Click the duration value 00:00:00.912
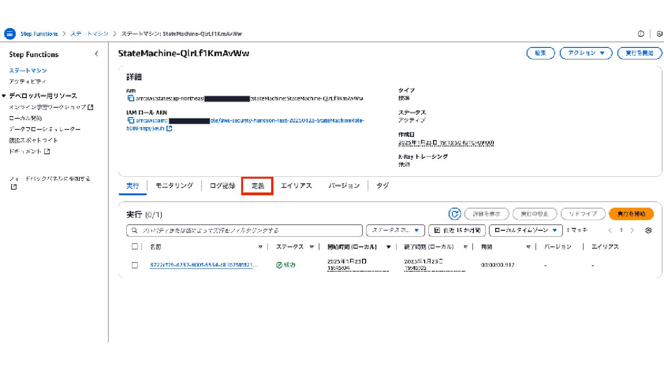Image resolution: width=664 pixels, height=373 pixels. coord(498,265)
